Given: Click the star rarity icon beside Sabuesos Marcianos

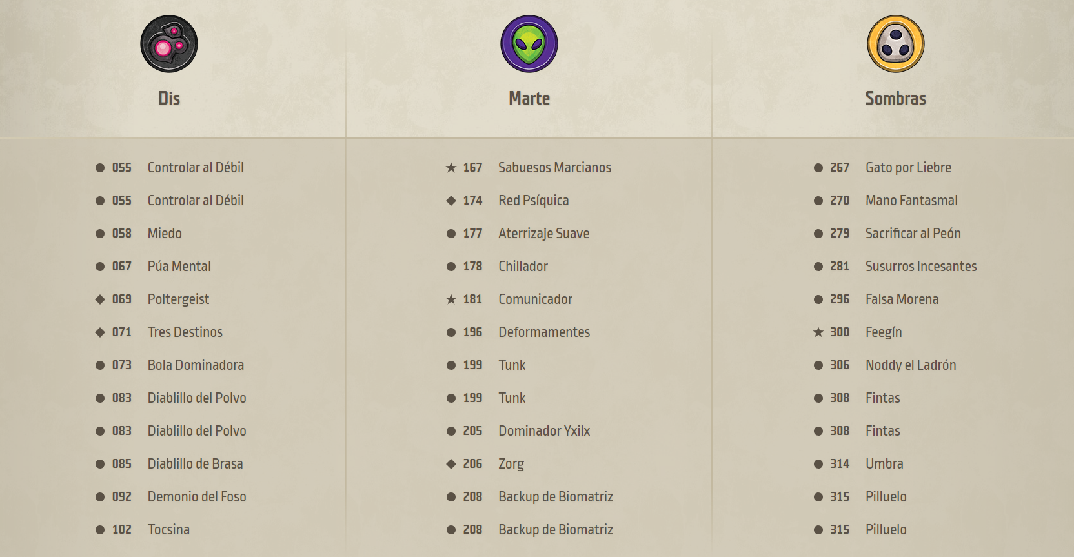Looking at the screenshot, I should tap(451, 168).
